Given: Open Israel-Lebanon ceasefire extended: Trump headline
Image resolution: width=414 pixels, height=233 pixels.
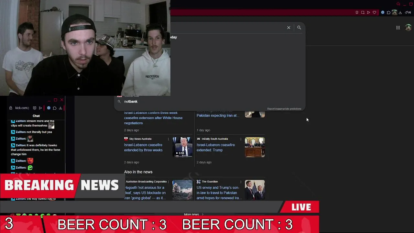Looking at the screenshot, I should click(216, 148).
